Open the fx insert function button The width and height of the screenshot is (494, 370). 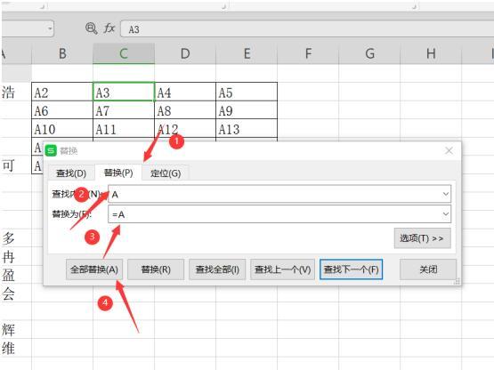pos(109,28)
